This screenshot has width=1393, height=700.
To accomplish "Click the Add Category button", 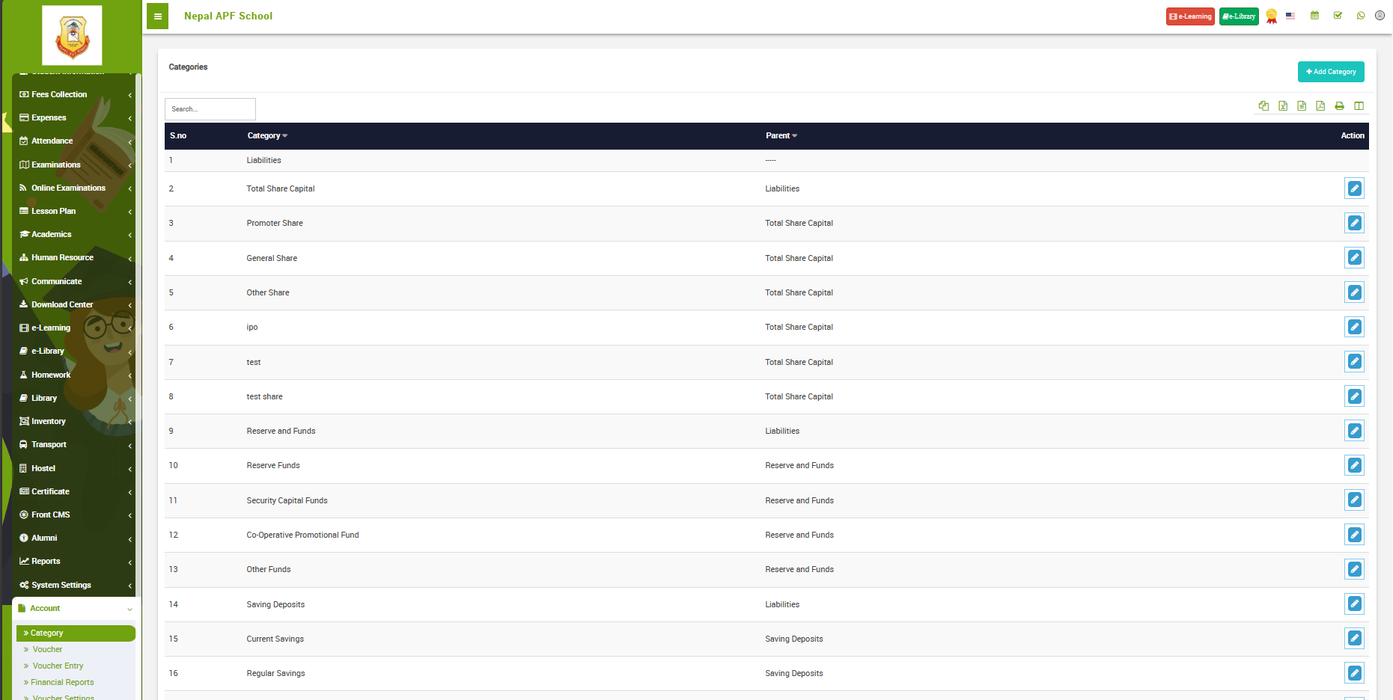I will click(x=1330, y=72).
